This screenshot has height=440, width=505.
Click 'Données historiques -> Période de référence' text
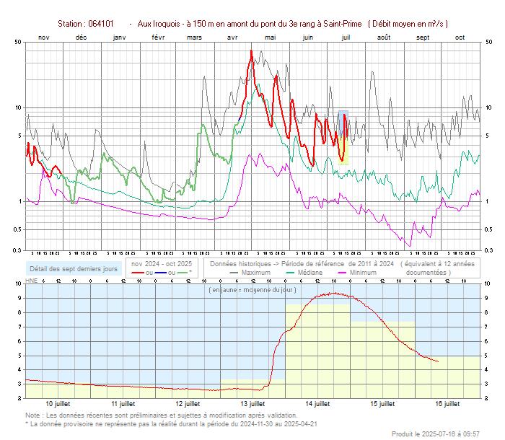coord(277,264)
